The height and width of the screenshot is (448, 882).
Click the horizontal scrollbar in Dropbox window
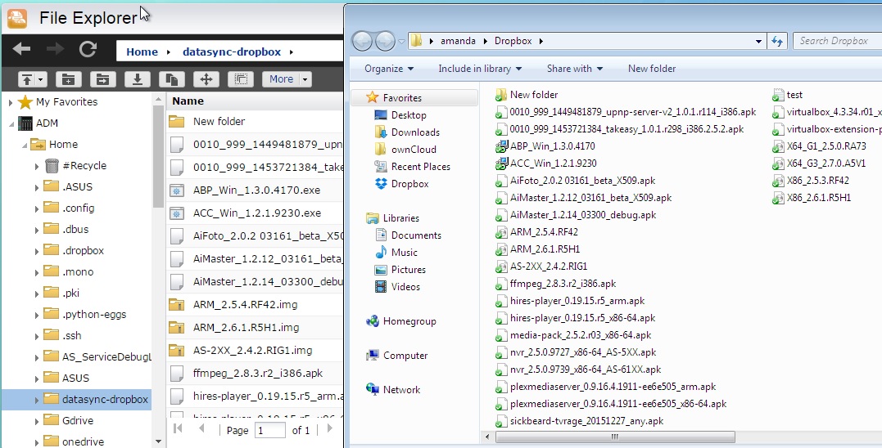click(614, 437)
